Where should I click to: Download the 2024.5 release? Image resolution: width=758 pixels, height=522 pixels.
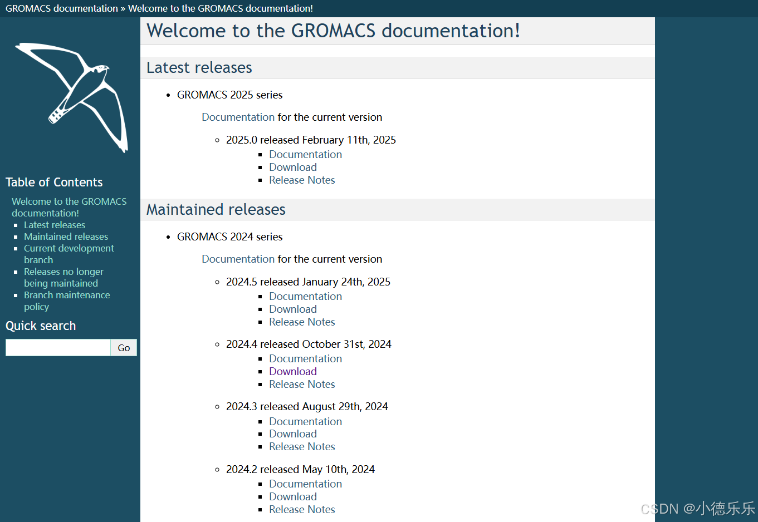click(x=293, y=309)
